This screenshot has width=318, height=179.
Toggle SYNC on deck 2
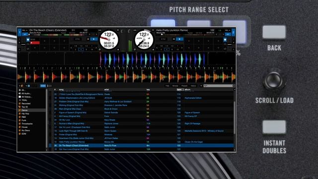point(163,39)
